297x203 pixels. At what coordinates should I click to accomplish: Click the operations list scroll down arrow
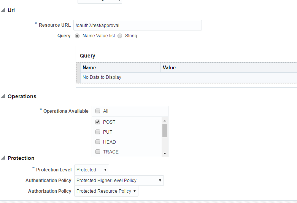165,153
